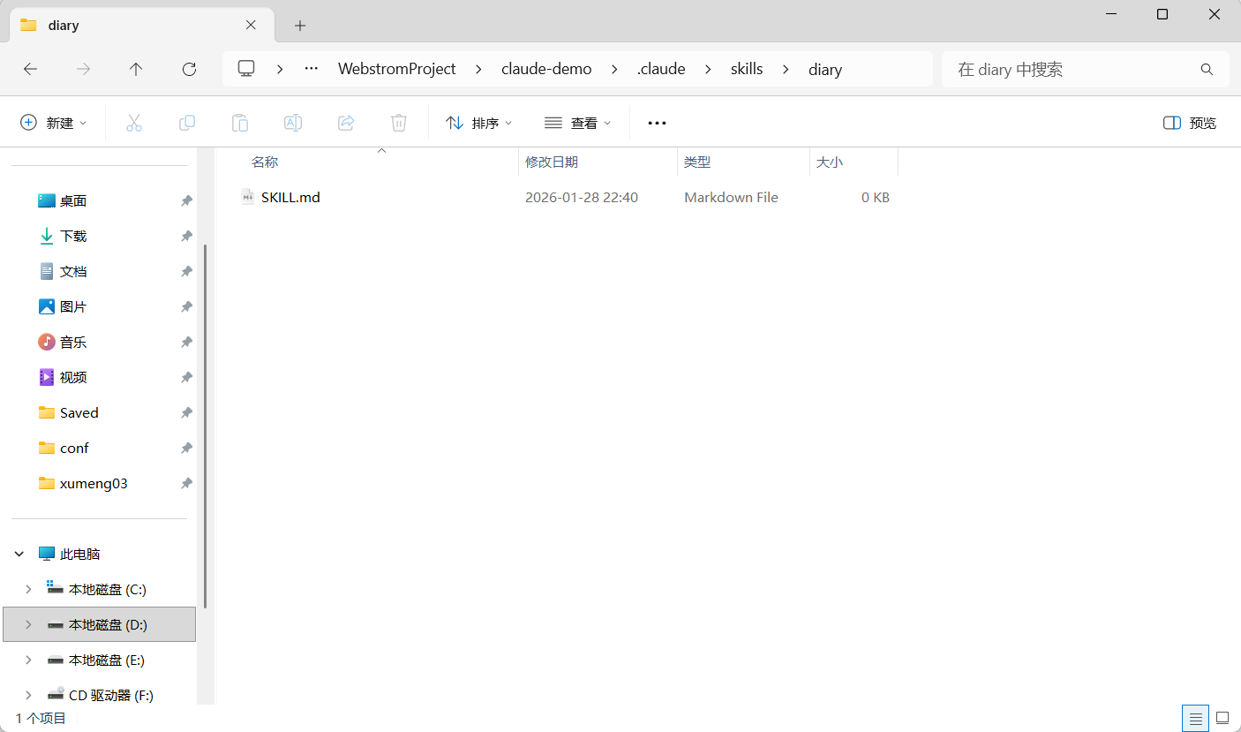Select the SKILL.md file name
The image size is (1241, 732).
290,197
